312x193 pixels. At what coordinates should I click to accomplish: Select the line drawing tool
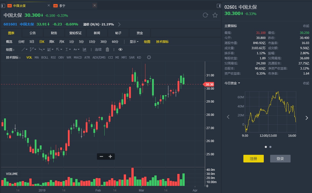(x=23, y=49)
